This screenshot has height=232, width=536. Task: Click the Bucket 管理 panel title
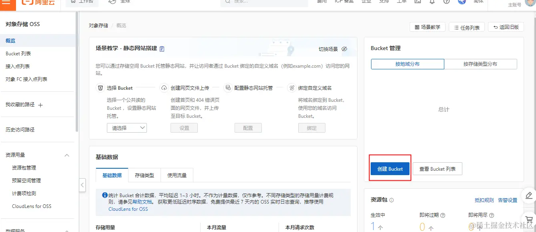386,48
